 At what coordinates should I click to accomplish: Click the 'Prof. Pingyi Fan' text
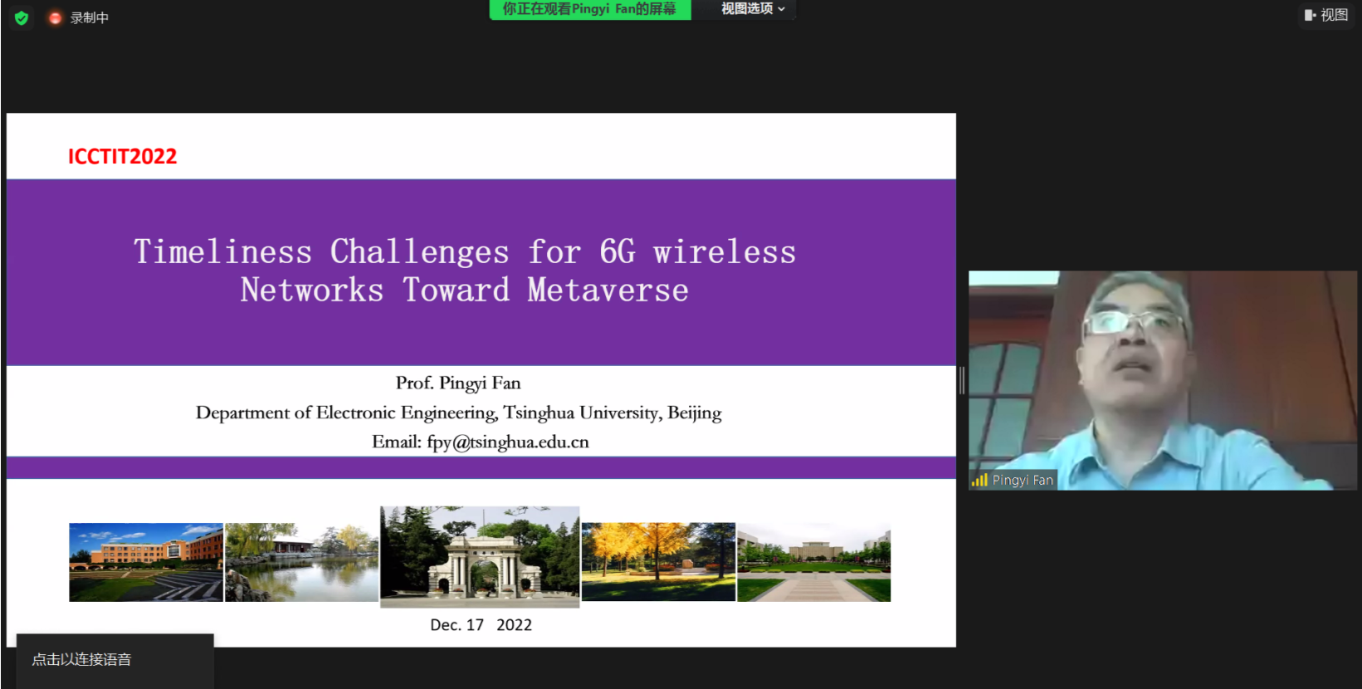click(x=458, y=383)
